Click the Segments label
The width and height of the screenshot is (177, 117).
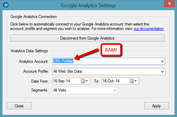40,90
